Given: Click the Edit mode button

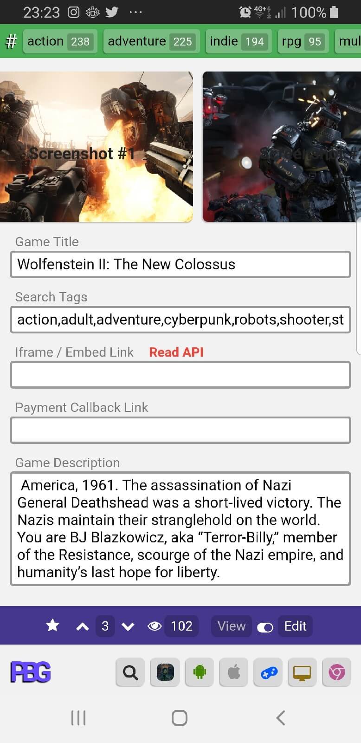Looking at the screenshot, I should point(295,626).
